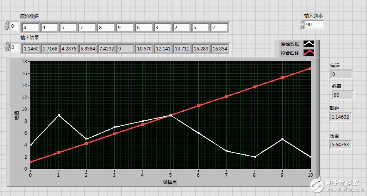Click the 输入斜率 label
This screenshot has width=367, height=196.
click(313, 16)
